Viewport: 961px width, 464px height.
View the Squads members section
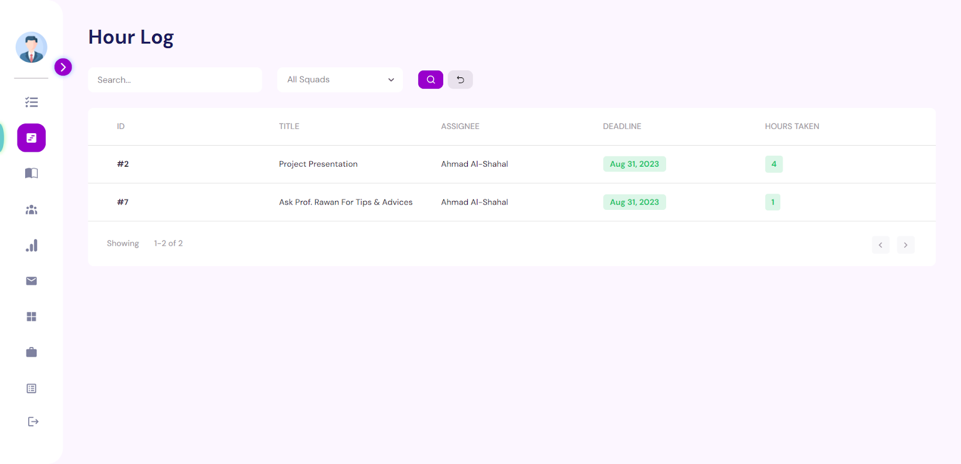point(31,209)
